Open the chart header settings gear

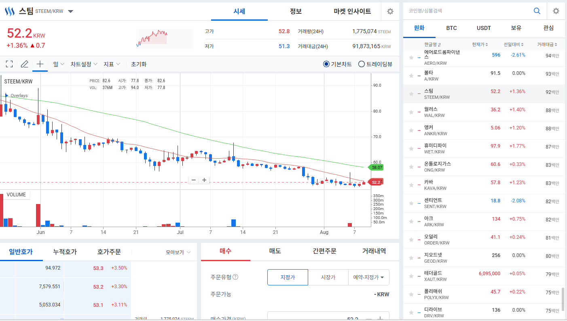click(390, 11)
